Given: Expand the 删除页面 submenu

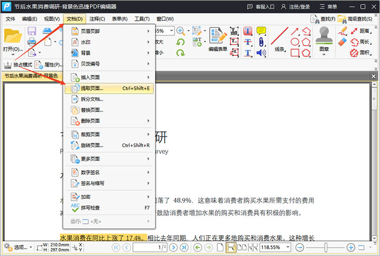Looking at the screenshot, I should (109, 121).
